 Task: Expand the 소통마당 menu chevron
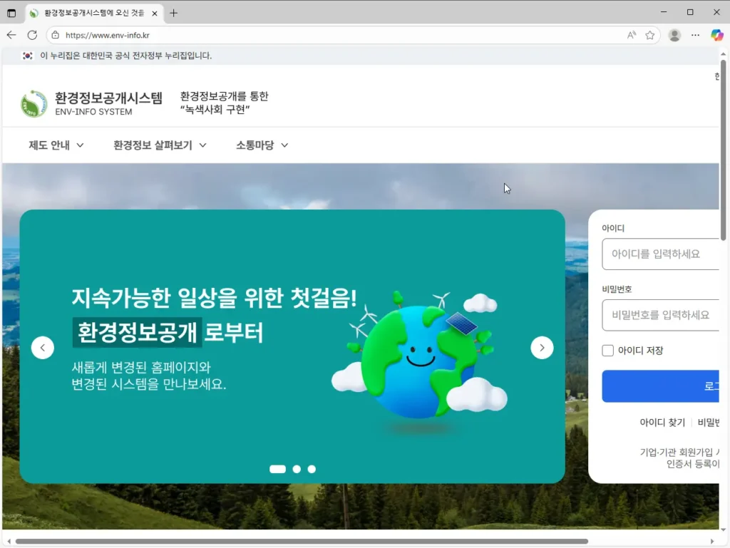(284, 145)
